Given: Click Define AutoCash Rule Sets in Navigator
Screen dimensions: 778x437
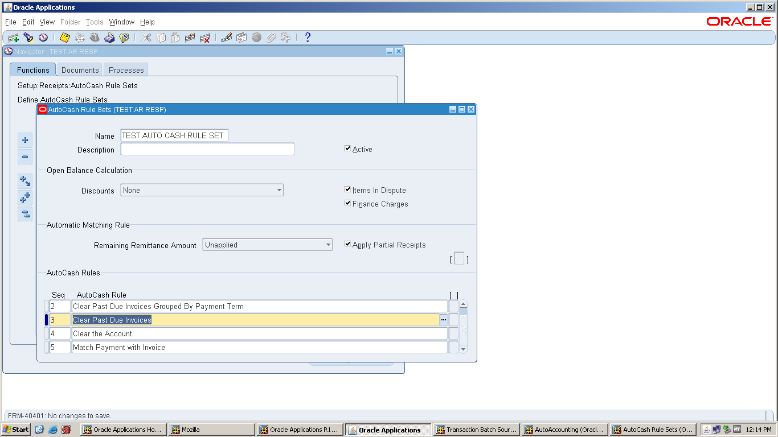Looking at the screenshot, I should pyautogui.click(x=63, y=100).
